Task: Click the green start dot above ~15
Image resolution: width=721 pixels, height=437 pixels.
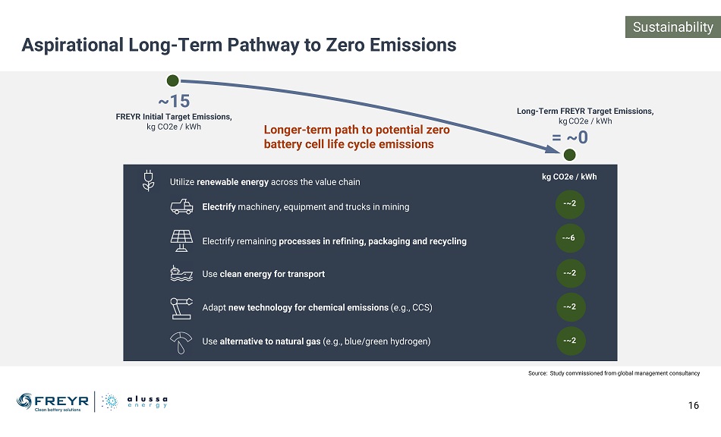Action: 173,80
